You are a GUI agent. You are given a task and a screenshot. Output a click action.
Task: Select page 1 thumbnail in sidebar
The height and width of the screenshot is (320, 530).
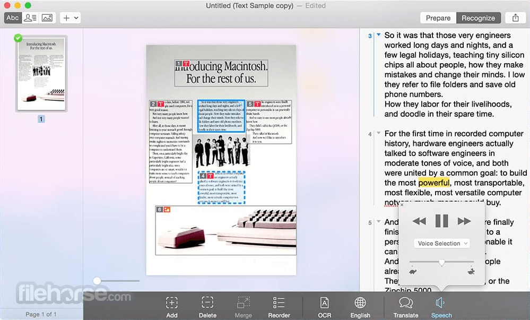pyautogui.click(x=41, y=73)
